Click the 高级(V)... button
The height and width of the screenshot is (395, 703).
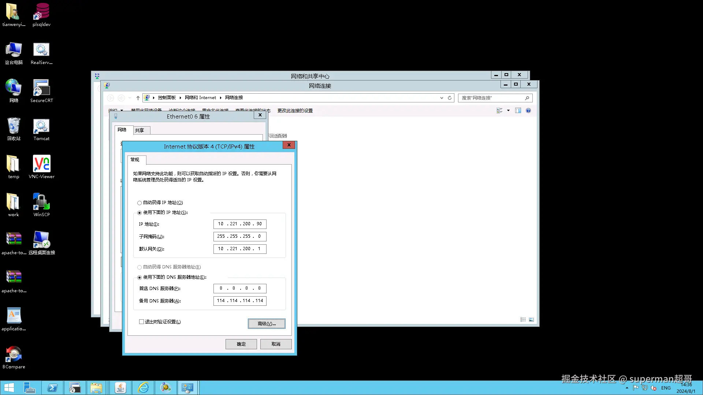click(266, 324)
